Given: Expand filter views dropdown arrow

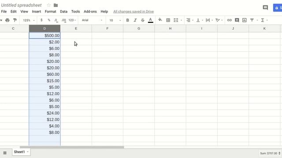Looking at the screenshot, I should (257, 20).
